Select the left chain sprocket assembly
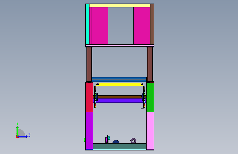Image resolution: width=238 pixels, height=154 pixels. coord(95,97)
